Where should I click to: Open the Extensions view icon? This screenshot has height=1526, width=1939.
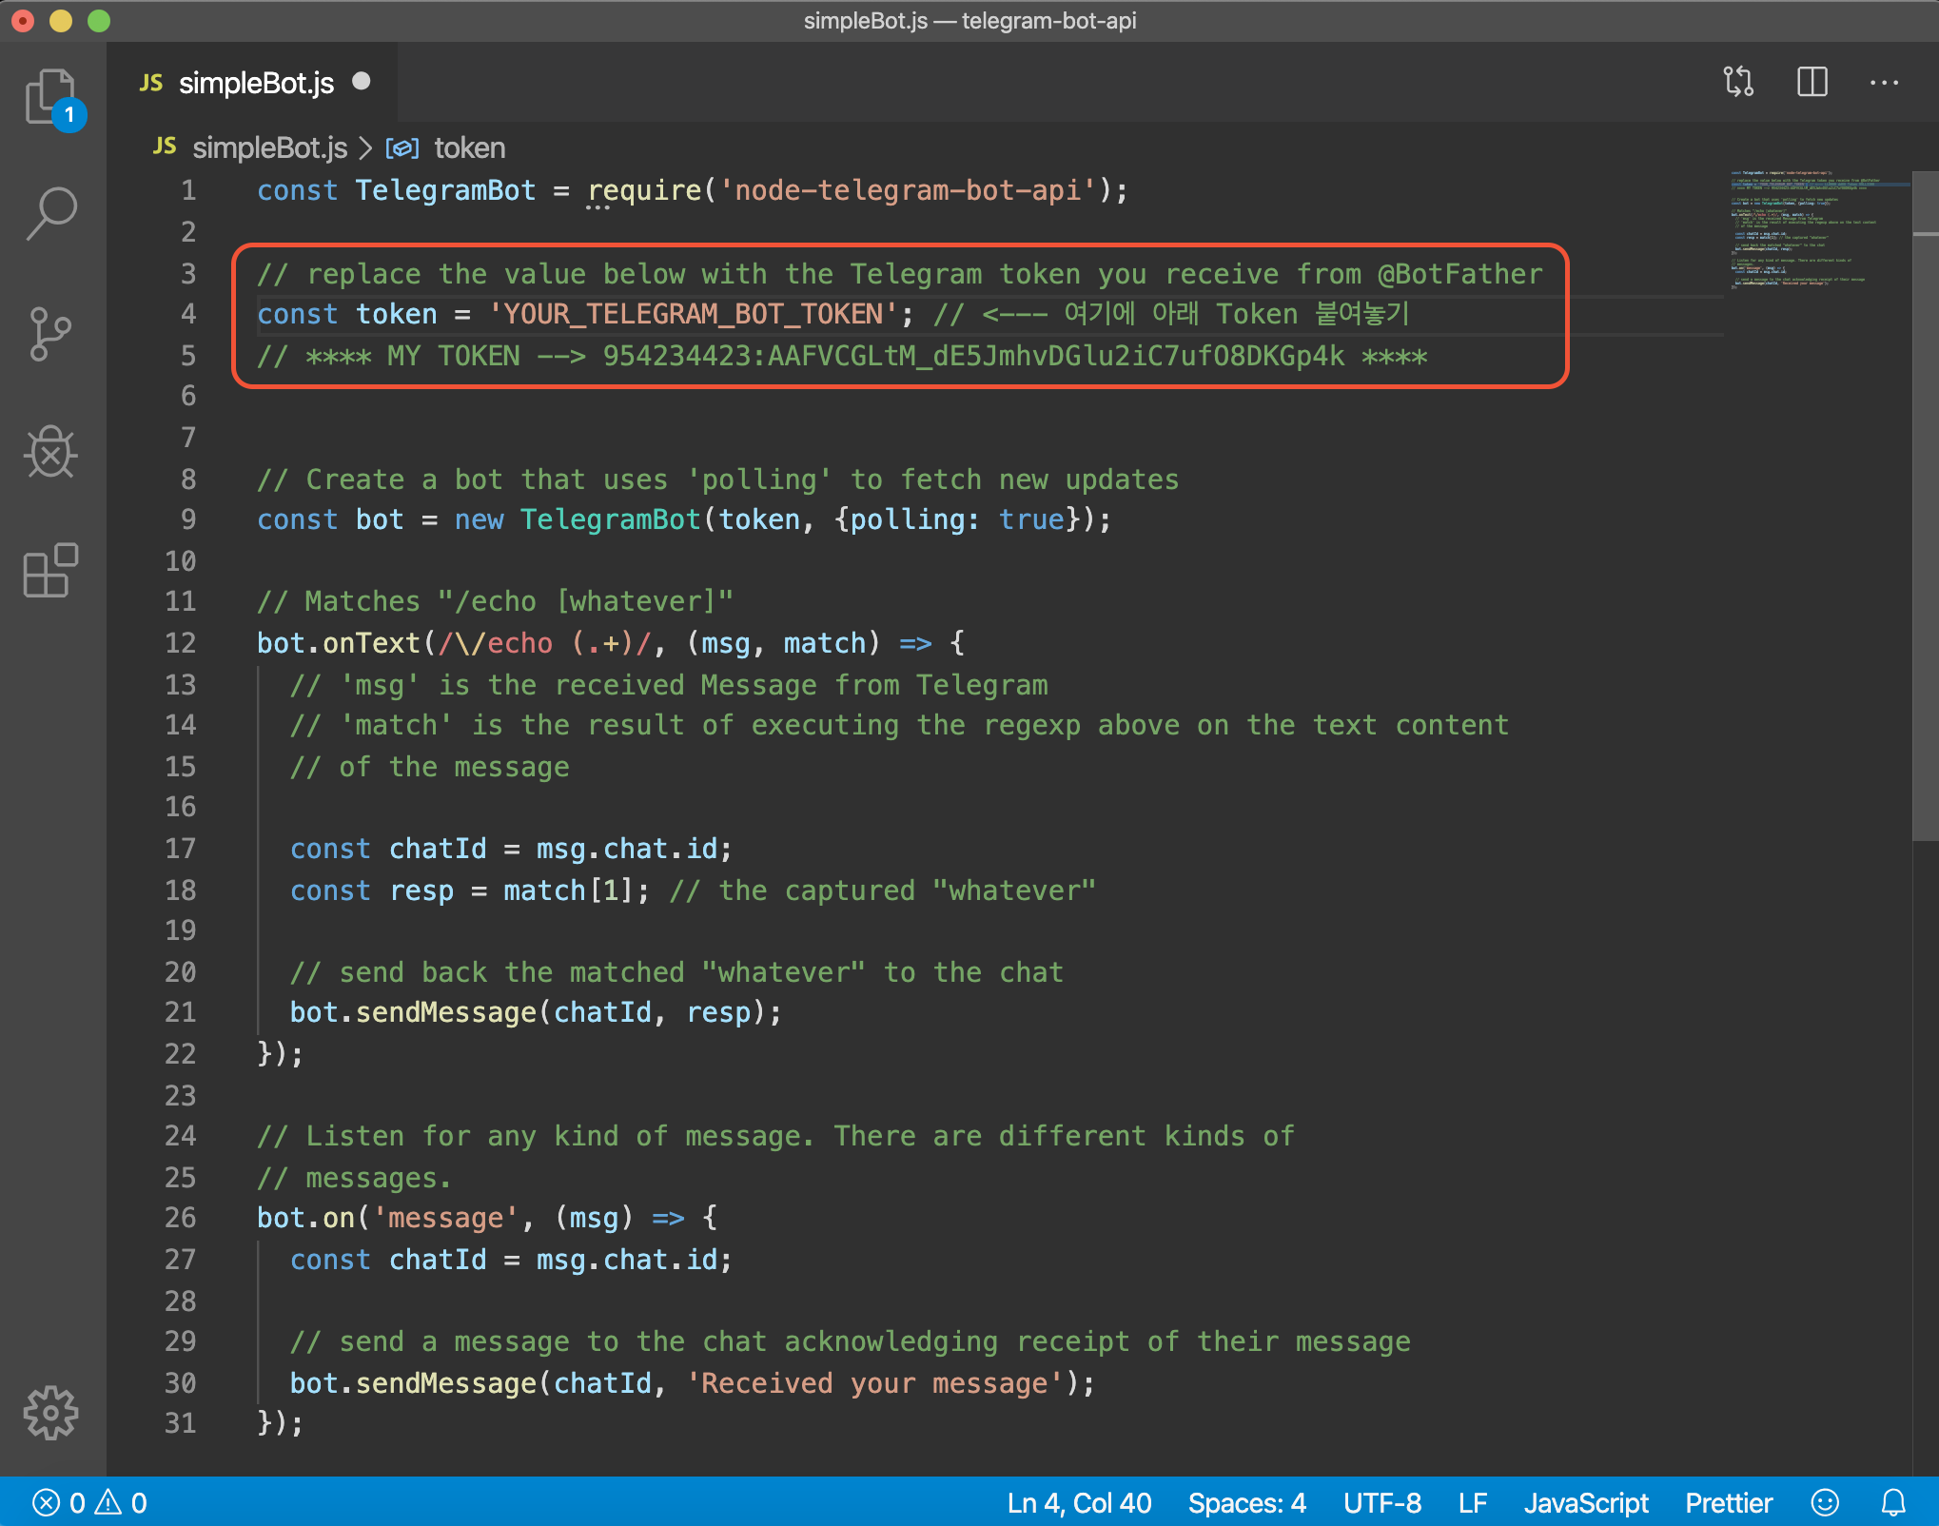[x=51, y=571]
